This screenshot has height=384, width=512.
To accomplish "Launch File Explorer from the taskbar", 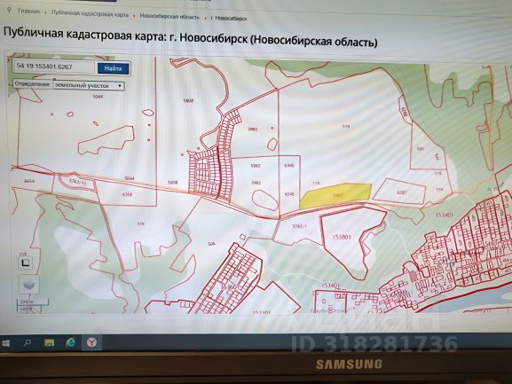I will coord(50,342).
